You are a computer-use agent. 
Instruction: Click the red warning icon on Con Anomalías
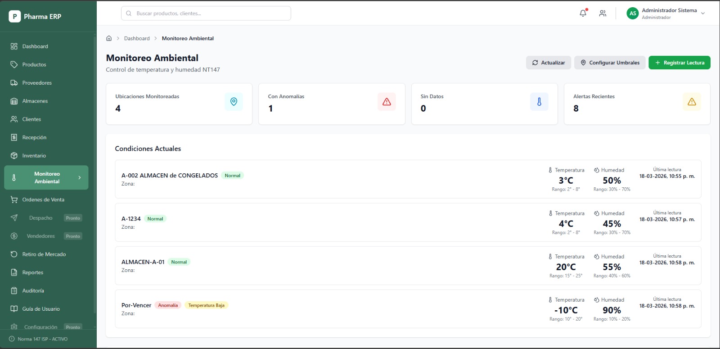tap(387, 102)
